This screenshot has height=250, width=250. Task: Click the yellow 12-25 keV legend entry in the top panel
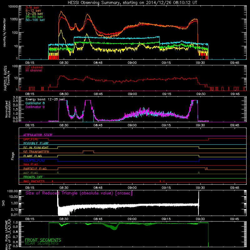(x=34, y=14)
